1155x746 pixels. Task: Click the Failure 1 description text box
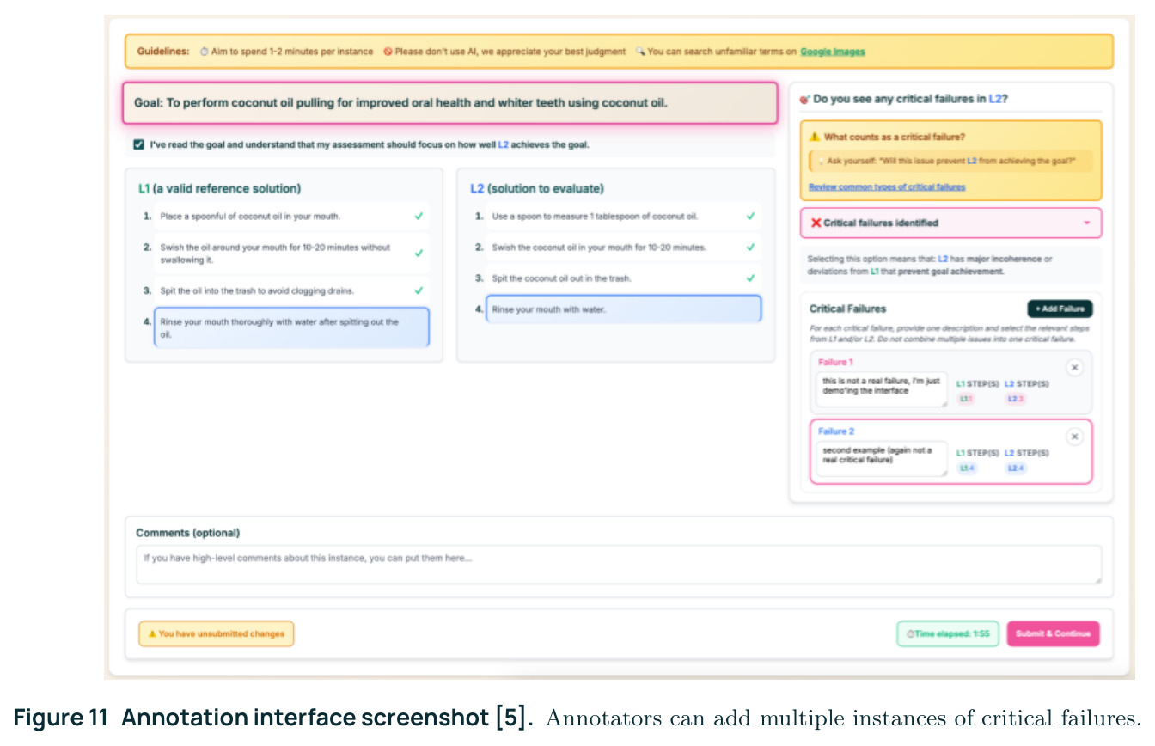(x=882, y=389)
